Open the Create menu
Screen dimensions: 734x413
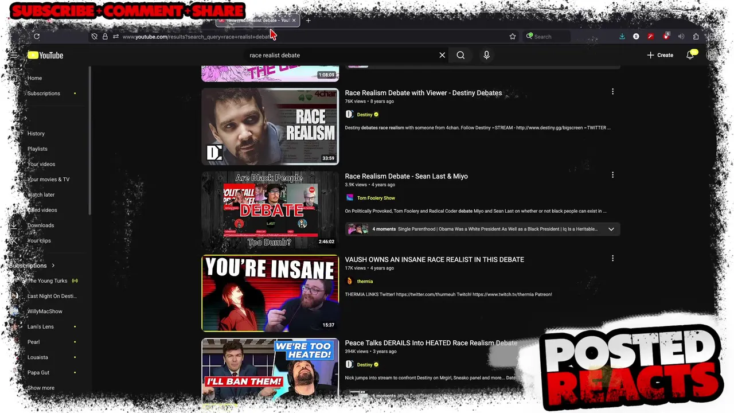[660, 55]
